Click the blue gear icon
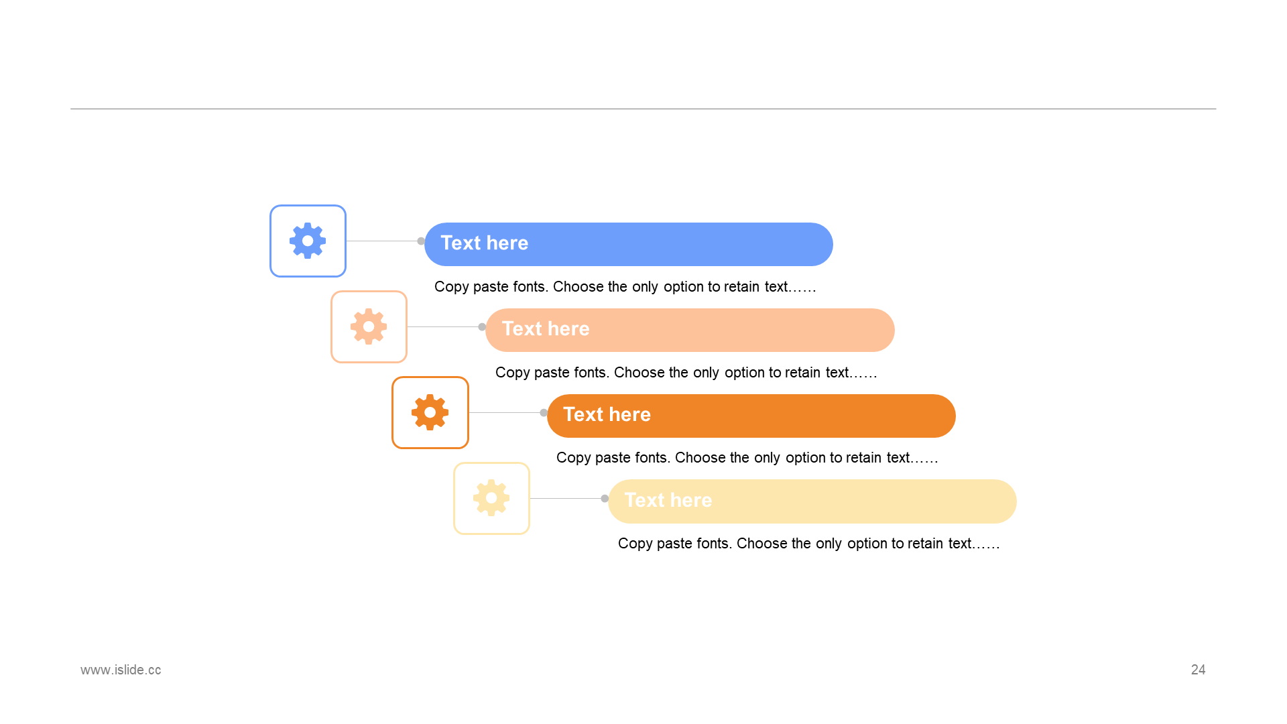This screenshot has height=724, width=1287. 308,241
